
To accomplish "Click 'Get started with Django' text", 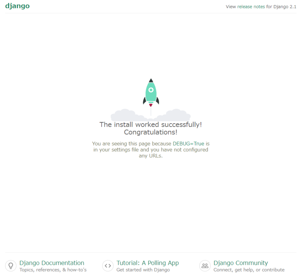I will (143, 270).
